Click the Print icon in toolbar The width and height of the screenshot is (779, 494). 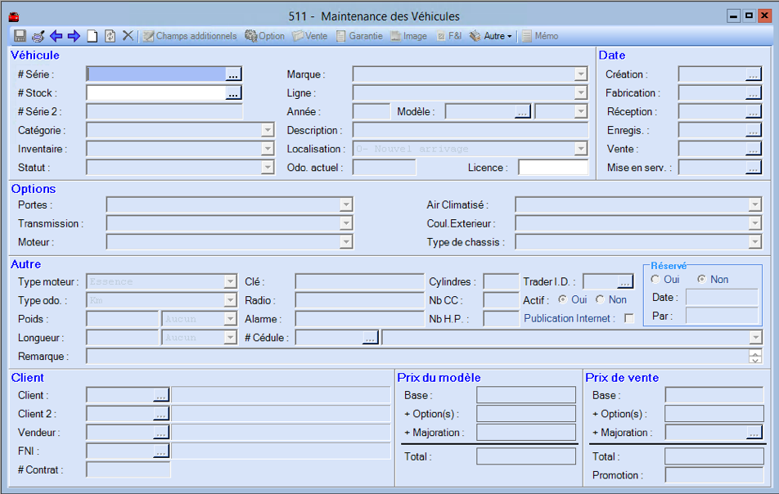[x=38, y=36]
